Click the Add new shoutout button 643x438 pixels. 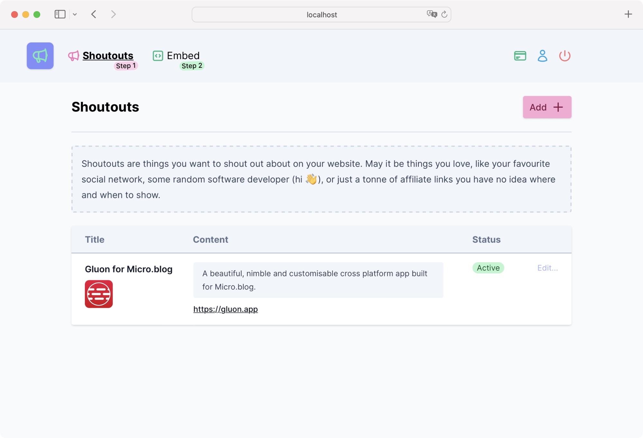click(546, 107)
